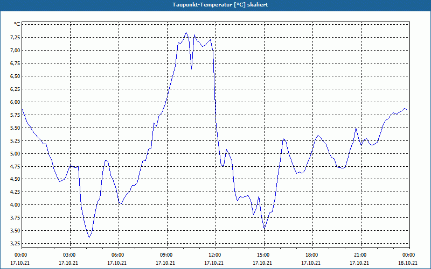Click the 17.10.21 date beneath 12:00
Screen dimensions: 431x269
pyautogui.click(x=214, y=263)
